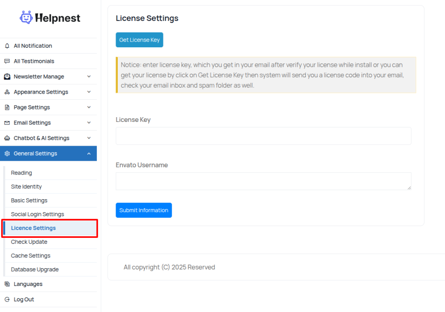Collapse the General Settings chevron

89,154
